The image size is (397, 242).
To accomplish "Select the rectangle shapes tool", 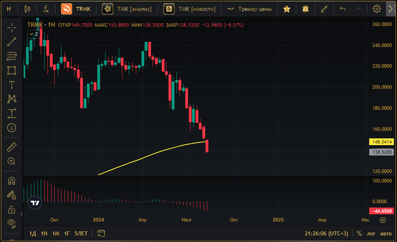I will point(12,70).
